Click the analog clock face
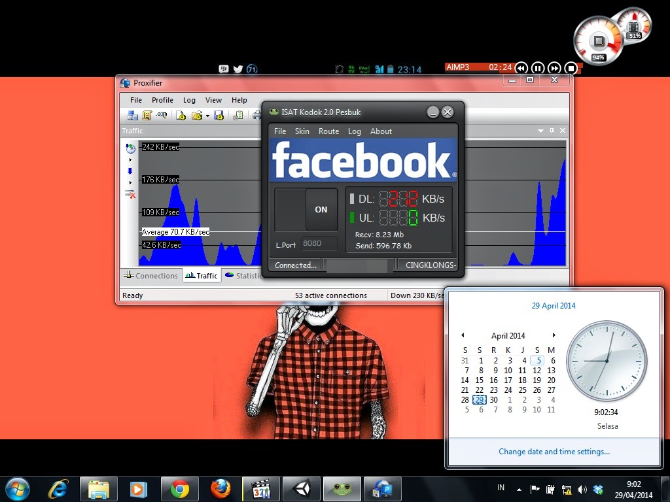 [607, 361]
